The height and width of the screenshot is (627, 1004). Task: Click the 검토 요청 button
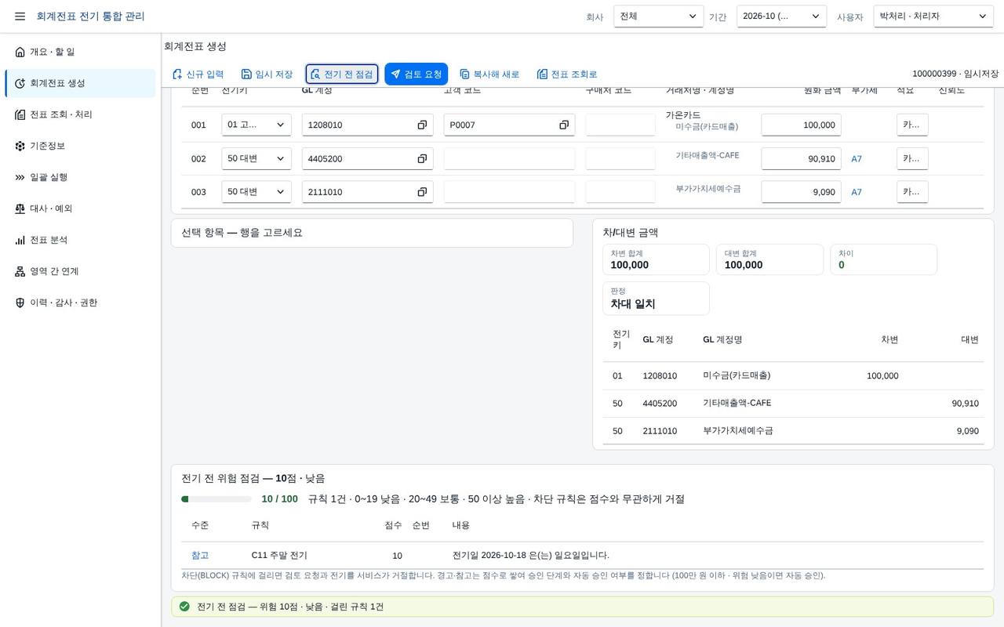click(x=417, y=74)
